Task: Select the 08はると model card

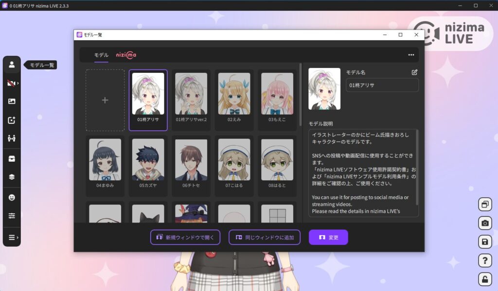Action: [277, 166]
